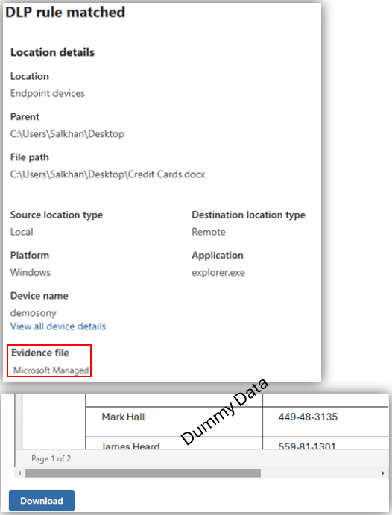This screenshot has width=392, height=515.
Task: Click the Remote destination location value
Action: (x=209, y=232)
